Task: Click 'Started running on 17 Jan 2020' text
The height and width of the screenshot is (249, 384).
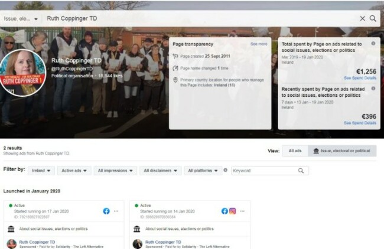Action: click(41, 211)
